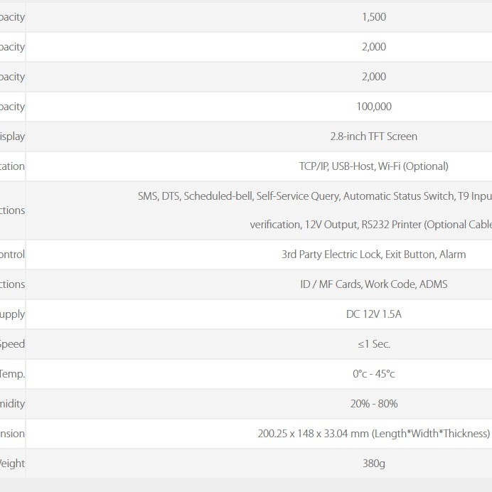Click the 1,500 capacity value
The width and height of the screenshot is (492, 492).
click(373, 17)
